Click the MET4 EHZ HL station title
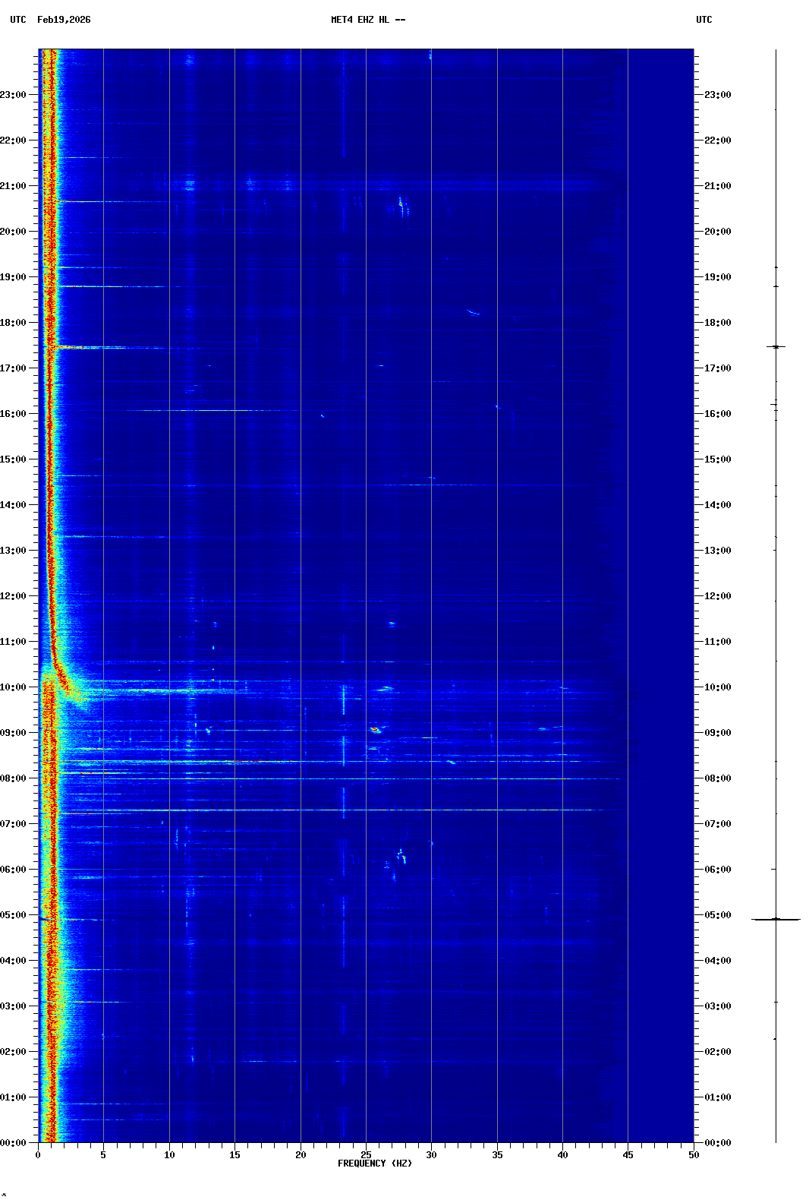This screenshot has height=1203, width=809. pyautogui.click(x=367, y=20)
